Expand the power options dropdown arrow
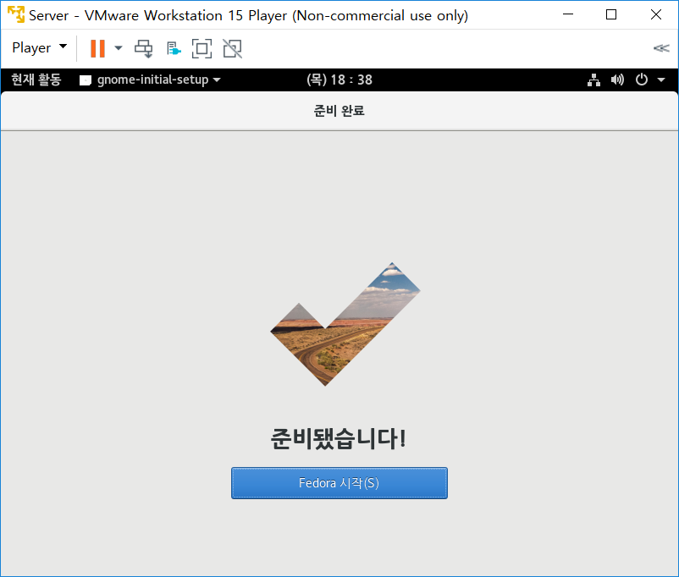 (119, 48)
